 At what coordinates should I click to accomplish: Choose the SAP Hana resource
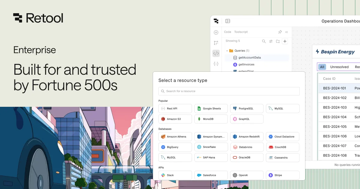pyautogui.click(x=211, y=157)
